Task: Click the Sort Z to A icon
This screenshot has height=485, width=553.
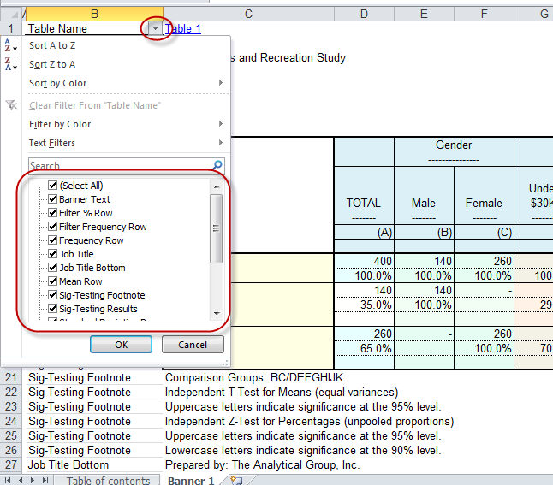Action: 11,64
